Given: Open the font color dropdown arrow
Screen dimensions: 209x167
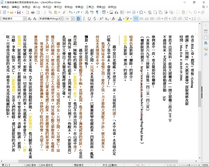Looking at the screenshot, I should coord(123,19).
